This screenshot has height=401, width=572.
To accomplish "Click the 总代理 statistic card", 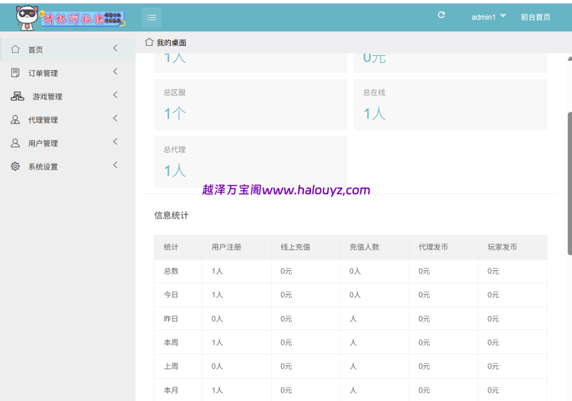I will pos(251,162).
